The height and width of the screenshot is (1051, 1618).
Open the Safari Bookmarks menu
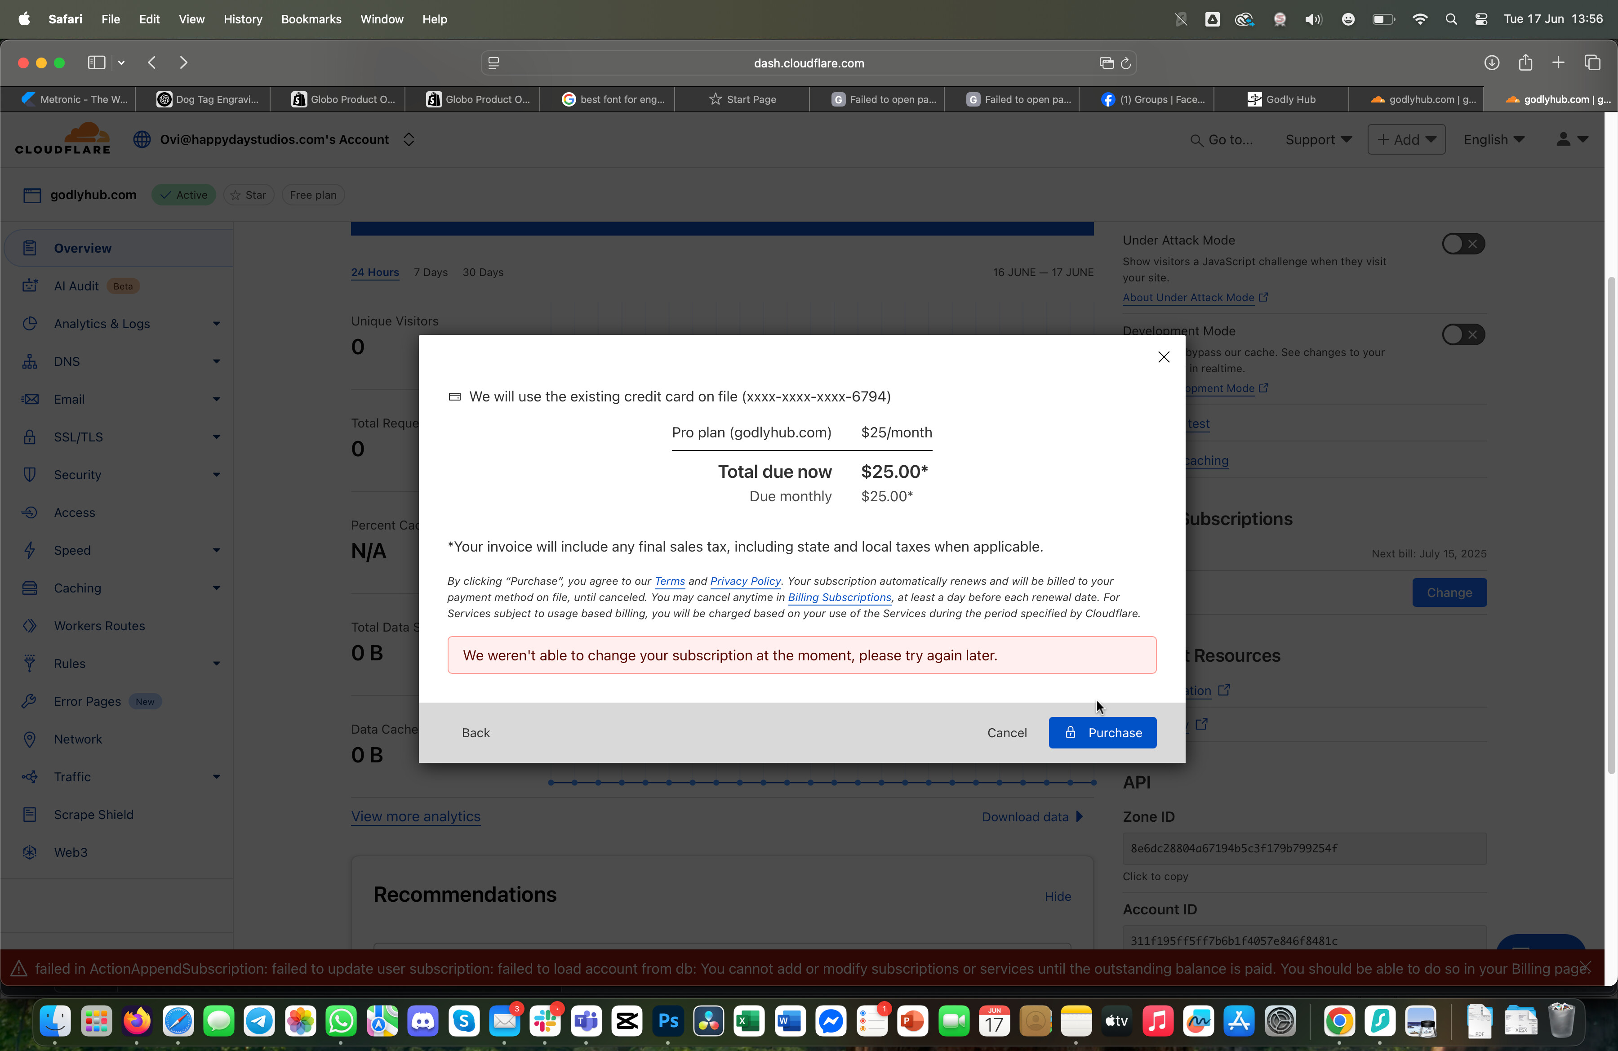pos(311,19)
